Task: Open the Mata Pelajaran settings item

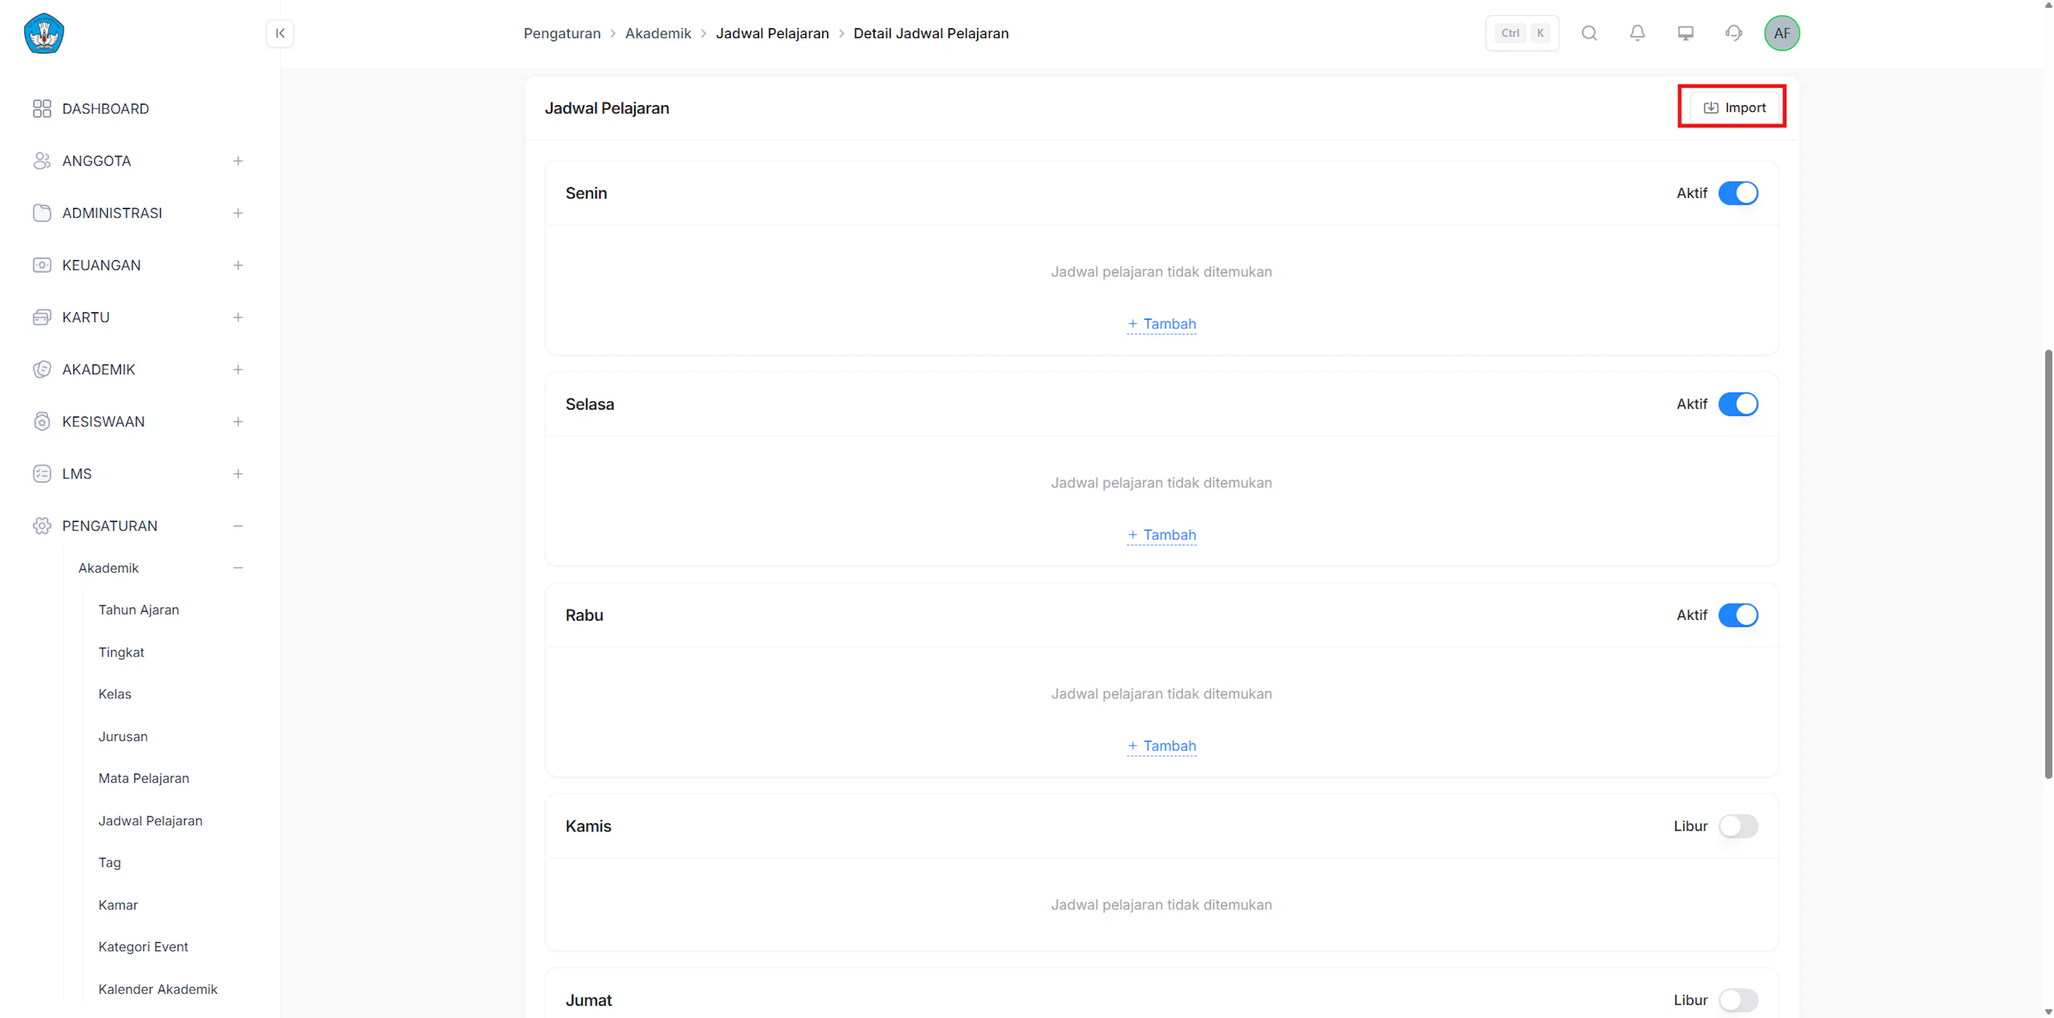Action: [x=143, y=778]
